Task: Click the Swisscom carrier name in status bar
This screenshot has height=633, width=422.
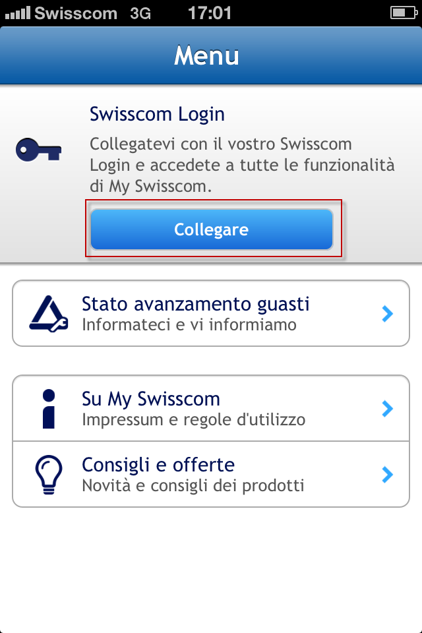Action: click(x=75, y=13)
